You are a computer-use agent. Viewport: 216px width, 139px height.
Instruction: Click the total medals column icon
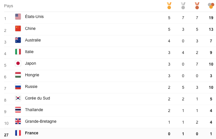point(211,6)
